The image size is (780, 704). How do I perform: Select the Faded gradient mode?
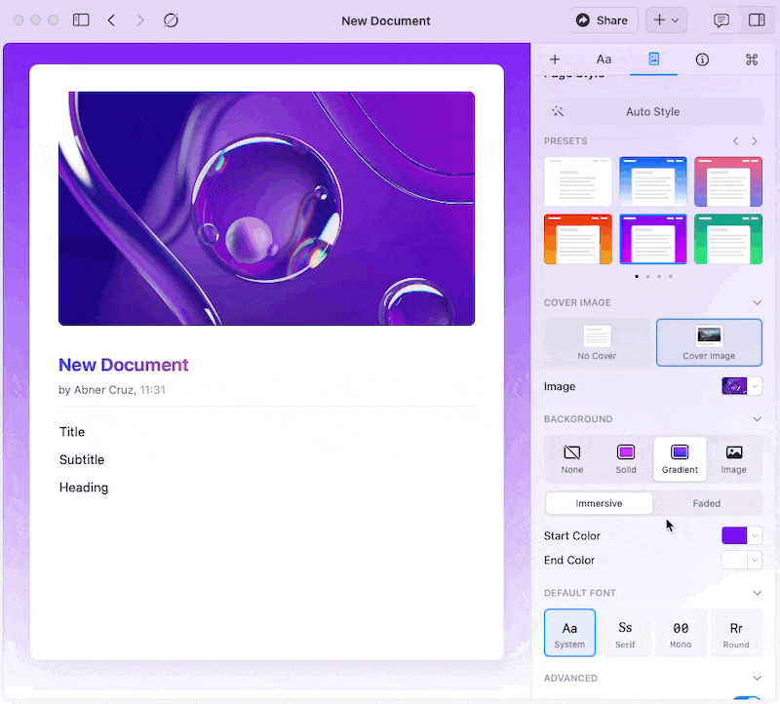tap(706, 503)
